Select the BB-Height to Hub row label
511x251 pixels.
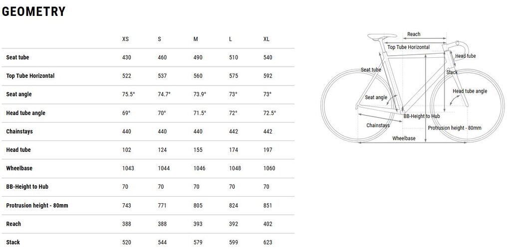click(x=27, y=187)
